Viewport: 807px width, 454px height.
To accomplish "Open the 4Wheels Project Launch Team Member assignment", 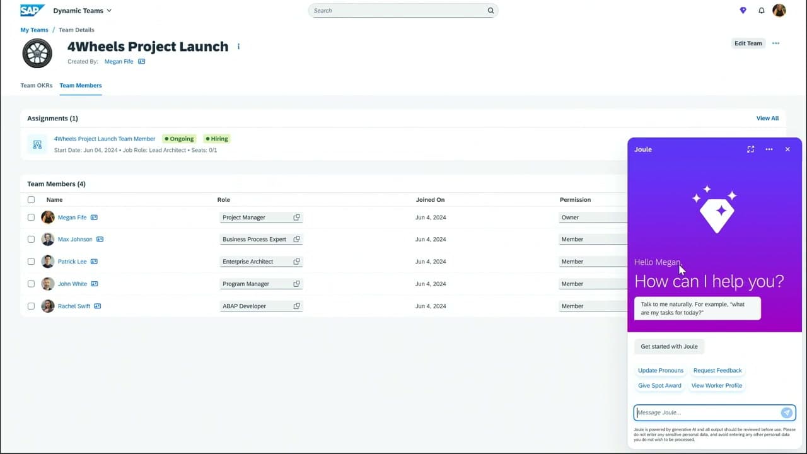I will pos(105,139).
